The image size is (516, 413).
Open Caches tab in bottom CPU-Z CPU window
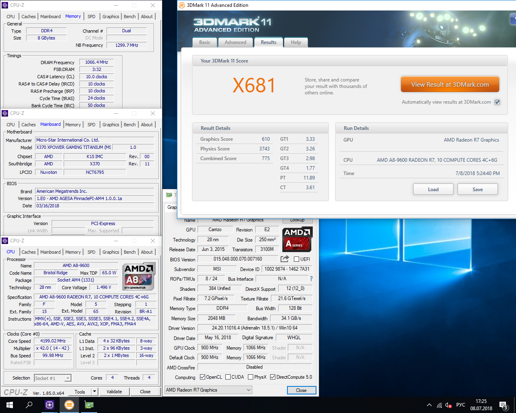29,252
